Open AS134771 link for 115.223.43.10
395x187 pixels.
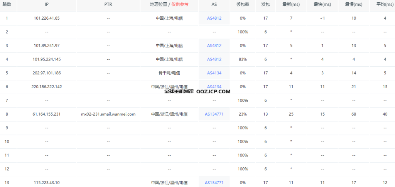pyautogui.click(x=214, y=183)
